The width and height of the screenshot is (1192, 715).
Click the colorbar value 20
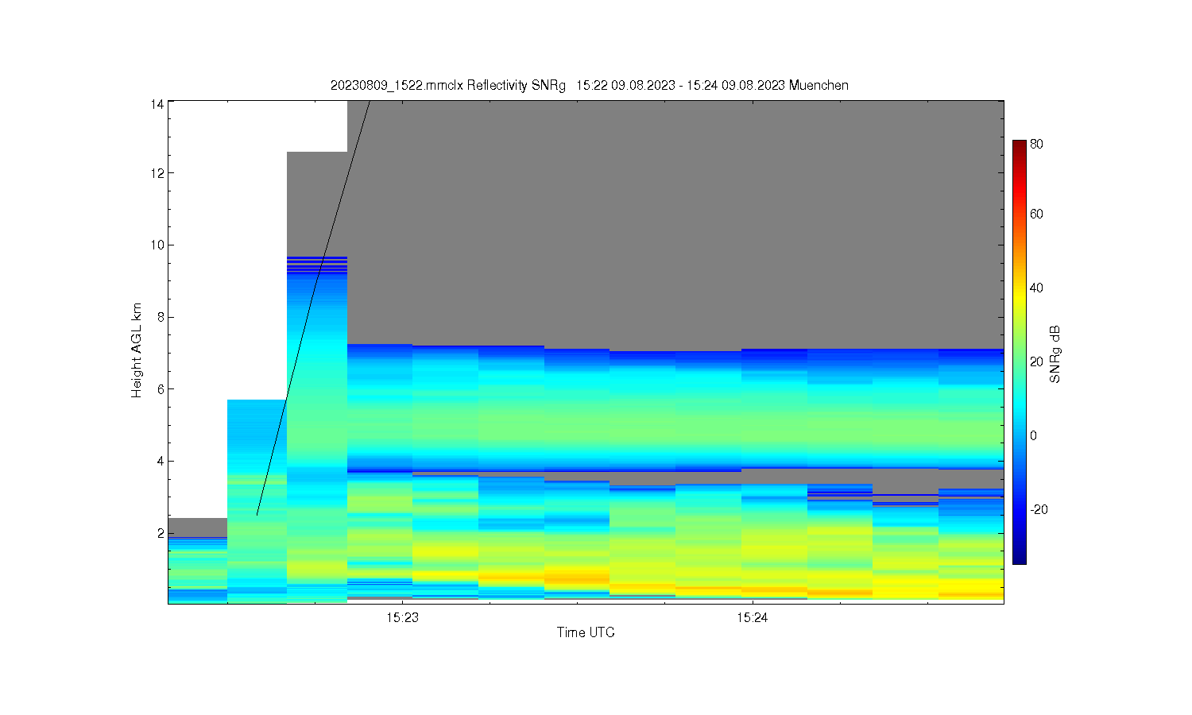pyautogui.click(x=1036, y=361)
